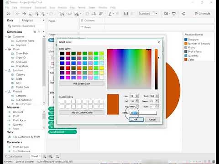The height and width of the screenshot is (164, 219).
Task: Open the Worksheet menu
Action: click(x=26, y=8)
